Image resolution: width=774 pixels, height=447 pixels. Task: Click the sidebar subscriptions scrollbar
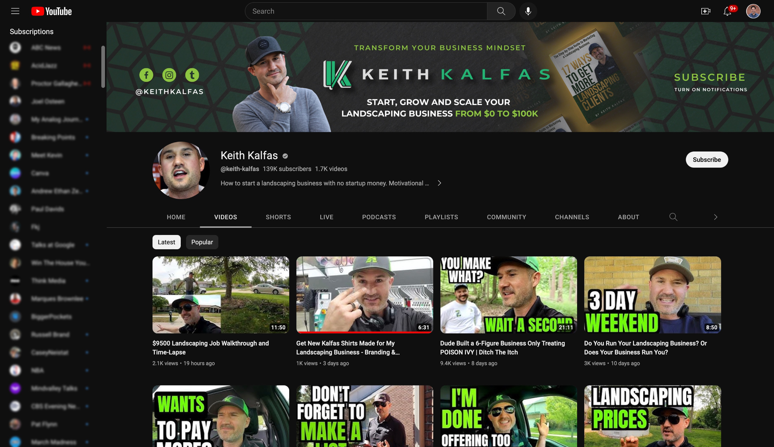point(103,67)
